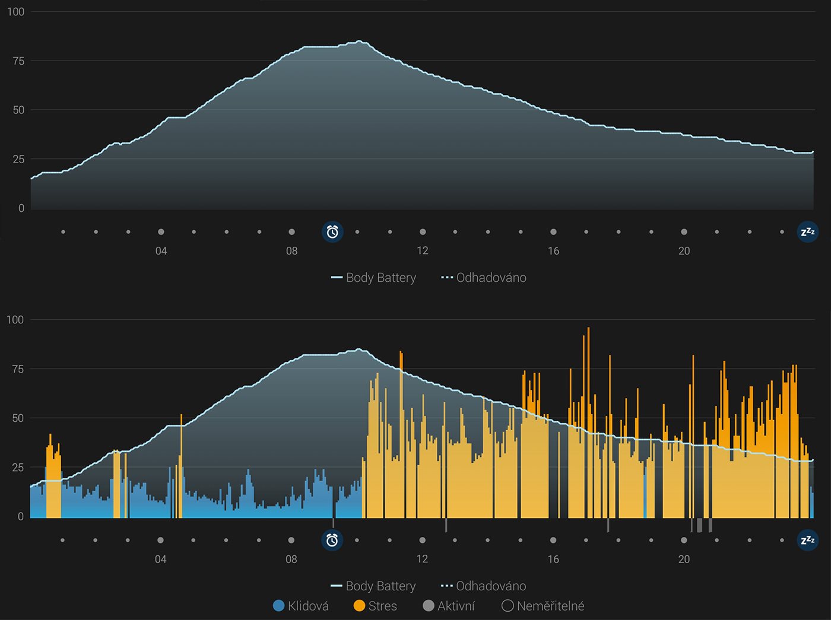Screen dimensions: 831x620
Task: Click the peak of the Body Battery curve
Action: tap(360, 42)
